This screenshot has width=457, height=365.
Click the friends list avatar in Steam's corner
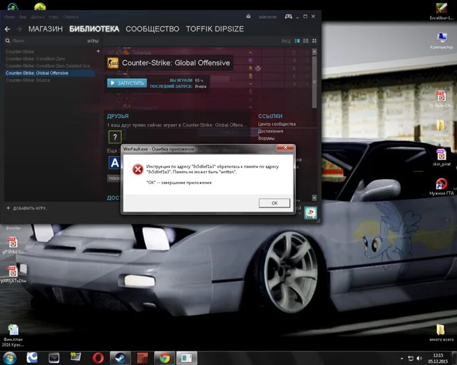pyautogui.click(x=310, y=213)
